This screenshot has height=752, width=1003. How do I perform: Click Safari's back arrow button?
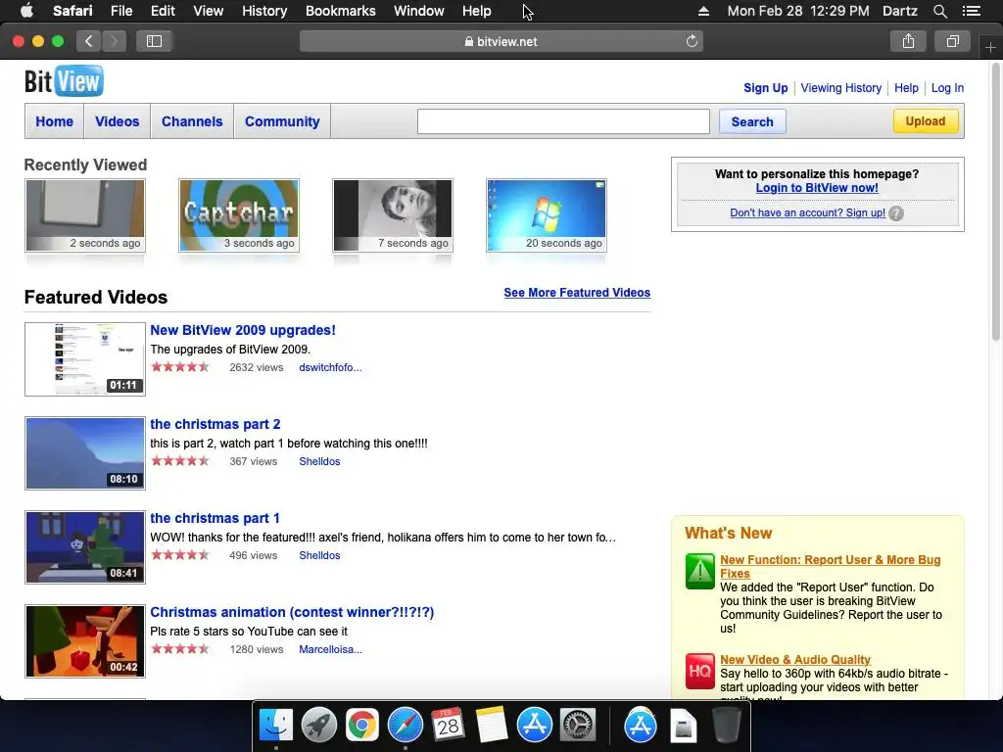89,41
